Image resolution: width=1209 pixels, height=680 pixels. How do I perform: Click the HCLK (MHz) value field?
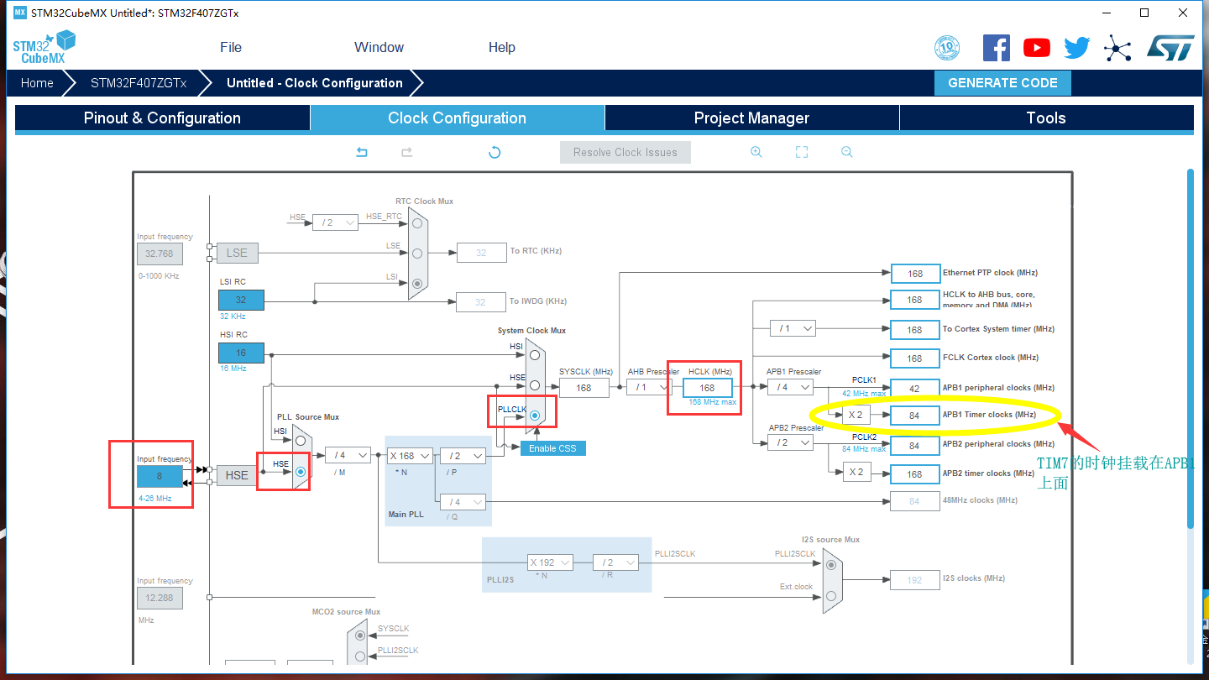point(707,388)
